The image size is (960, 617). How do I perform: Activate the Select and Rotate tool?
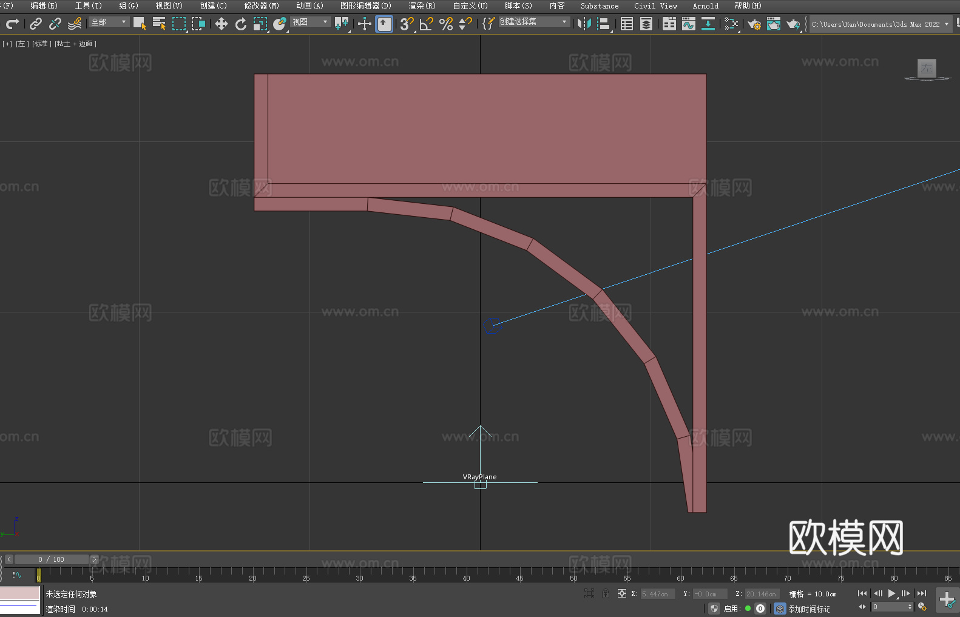(x=241, y=24)
